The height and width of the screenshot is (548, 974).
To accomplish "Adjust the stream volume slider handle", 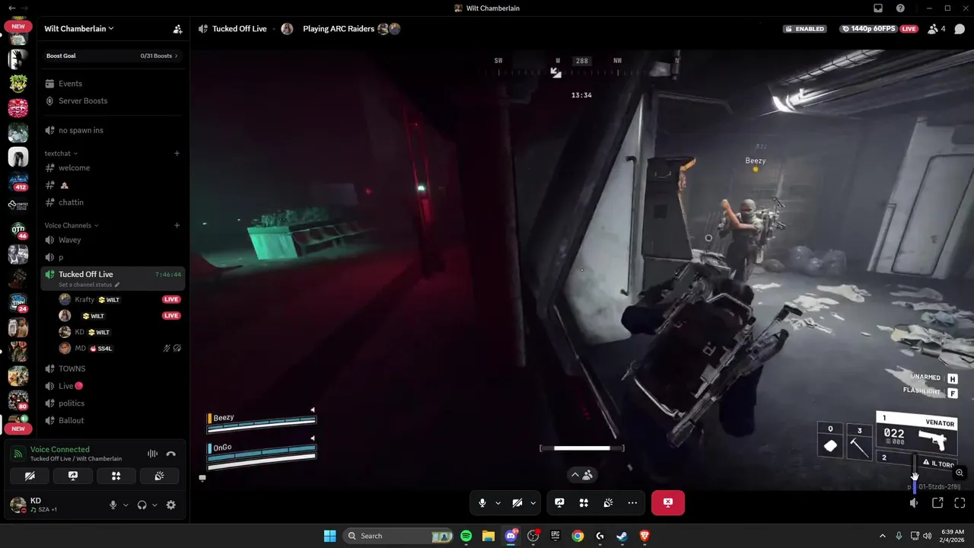I will (915, 476).
